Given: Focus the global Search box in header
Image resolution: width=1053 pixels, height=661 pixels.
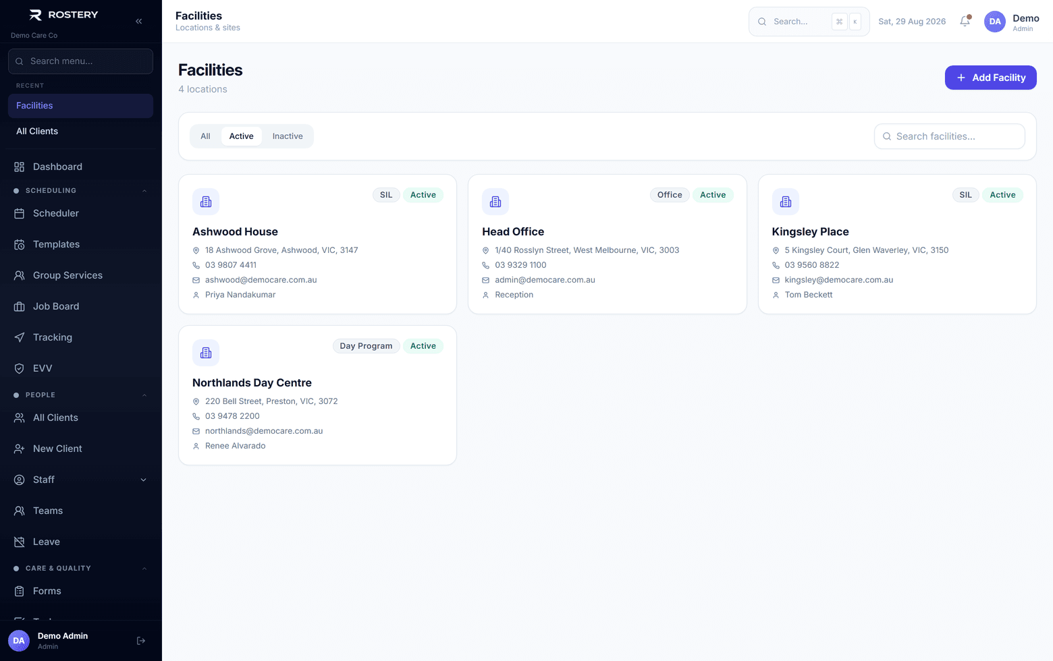Looking at the screenshot, I should [809, 22].
